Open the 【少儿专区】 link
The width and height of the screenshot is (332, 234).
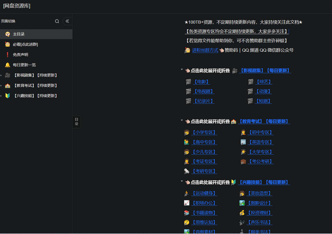click(x=204, y=152)
